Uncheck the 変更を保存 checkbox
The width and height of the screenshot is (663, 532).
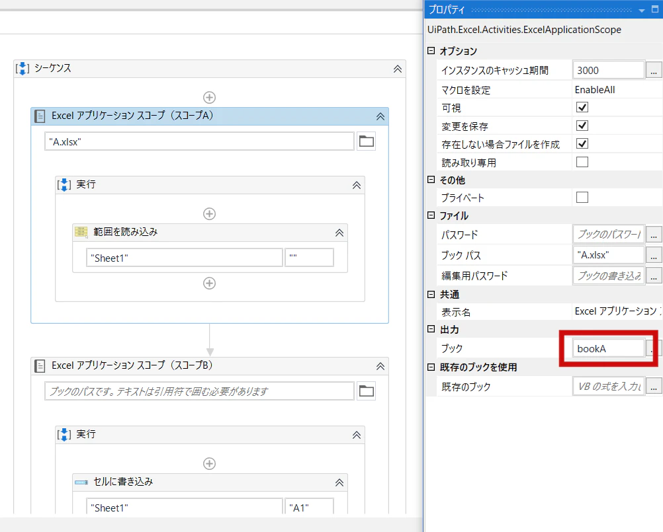(x=582, y=126)
